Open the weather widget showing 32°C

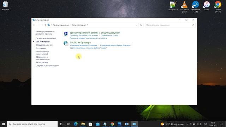click(x=172, y=124)
